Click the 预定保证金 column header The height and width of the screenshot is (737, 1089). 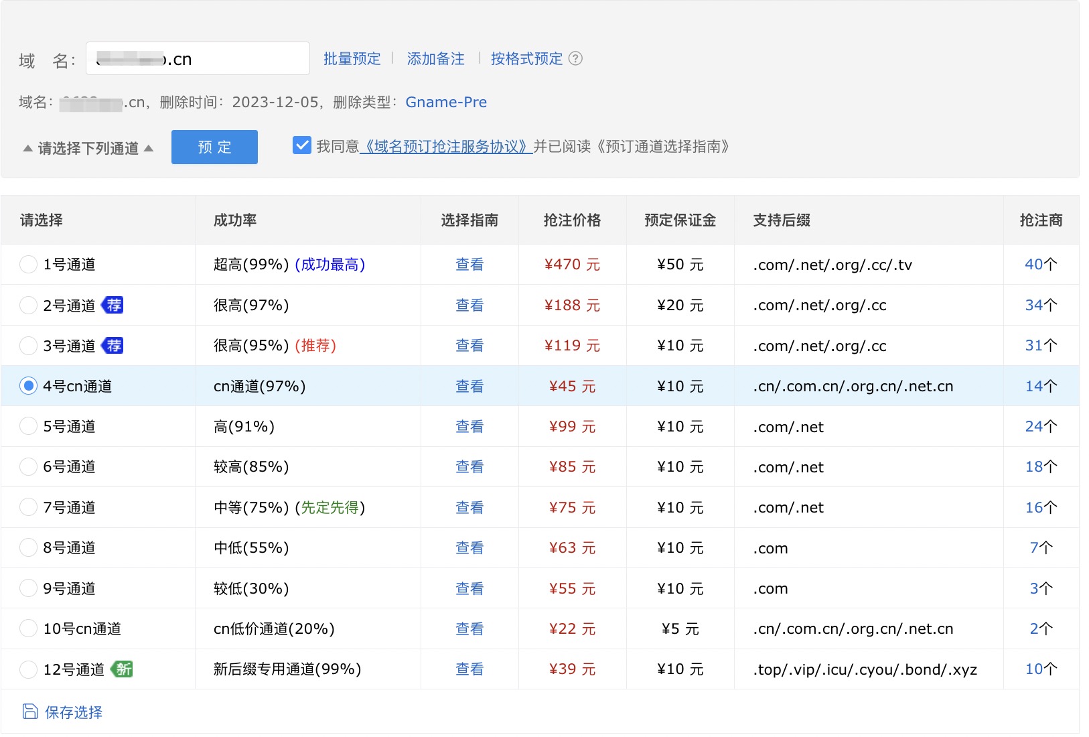click(x=680, y=220)
